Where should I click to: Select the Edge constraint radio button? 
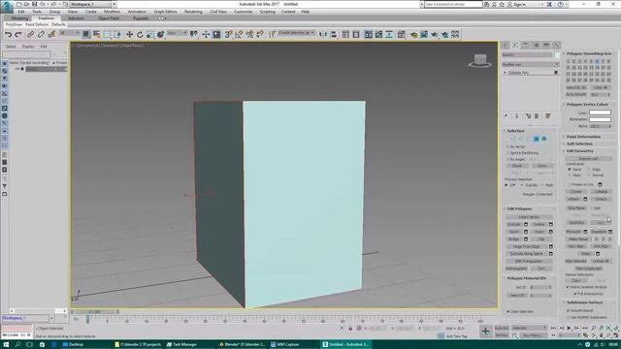(x=589, y=170)
